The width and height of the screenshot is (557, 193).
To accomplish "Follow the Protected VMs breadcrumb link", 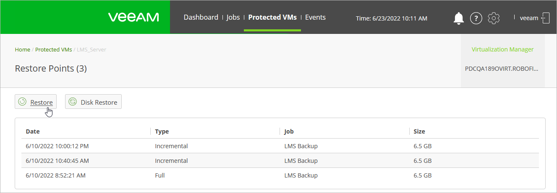I will 53,49.
